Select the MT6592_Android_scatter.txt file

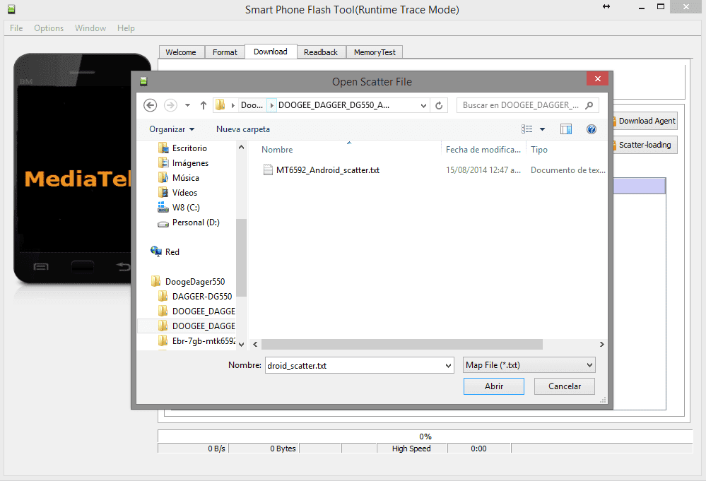pos(328,170)
